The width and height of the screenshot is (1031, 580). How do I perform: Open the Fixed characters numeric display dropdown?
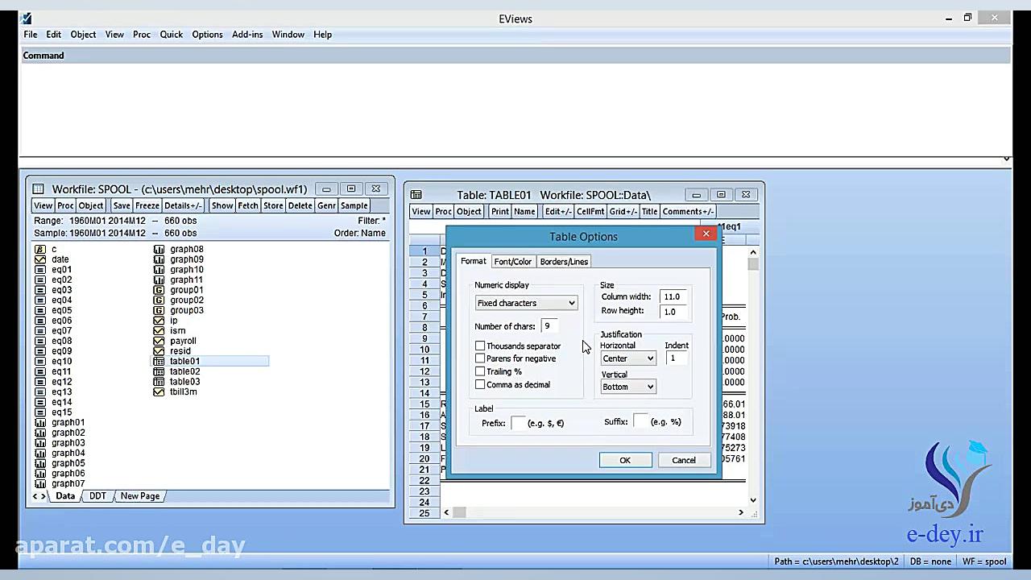(x=571, y=302)
